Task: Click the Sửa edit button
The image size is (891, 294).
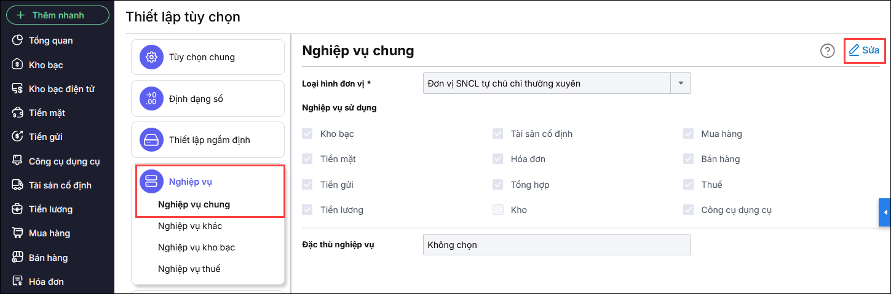Action: click(x=864, y=50)
